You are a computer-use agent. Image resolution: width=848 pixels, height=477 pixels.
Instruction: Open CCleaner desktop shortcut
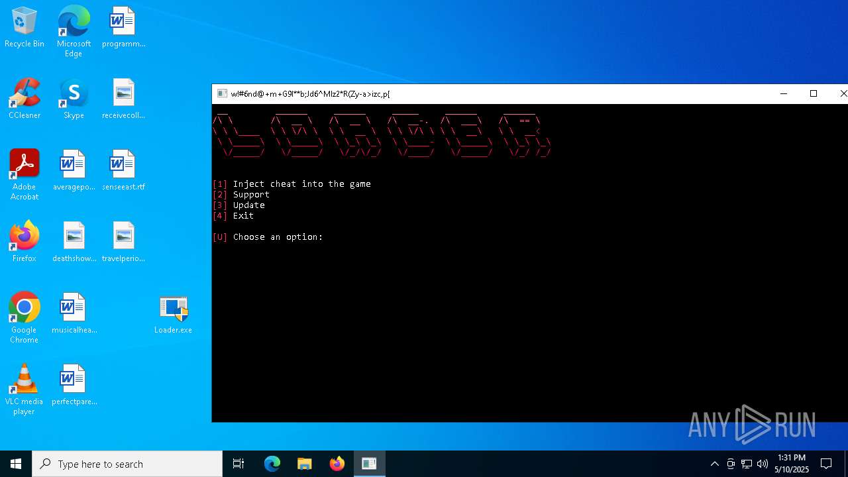[25, 99]
